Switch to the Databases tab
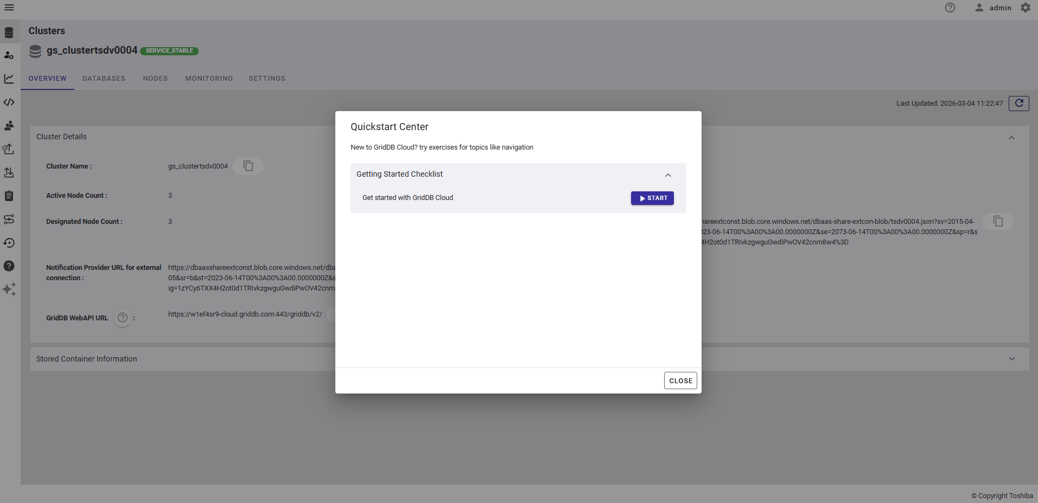 point(104,79)
